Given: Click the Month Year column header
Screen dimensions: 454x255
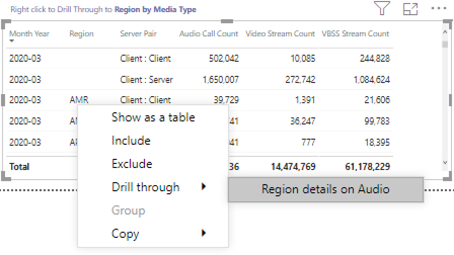Looking at the screenshot, I should [x=29, y=34].
